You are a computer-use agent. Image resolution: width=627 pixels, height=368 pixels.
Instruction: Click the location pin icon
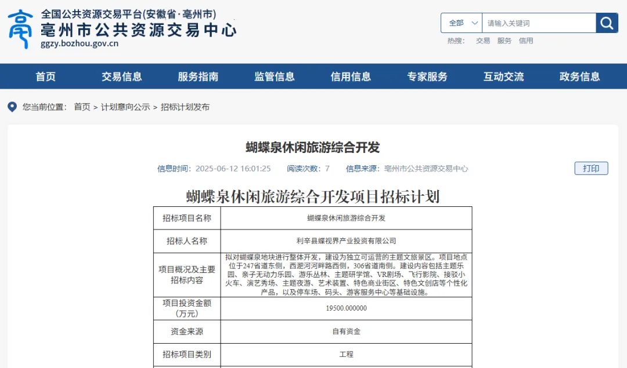[12, 107]
